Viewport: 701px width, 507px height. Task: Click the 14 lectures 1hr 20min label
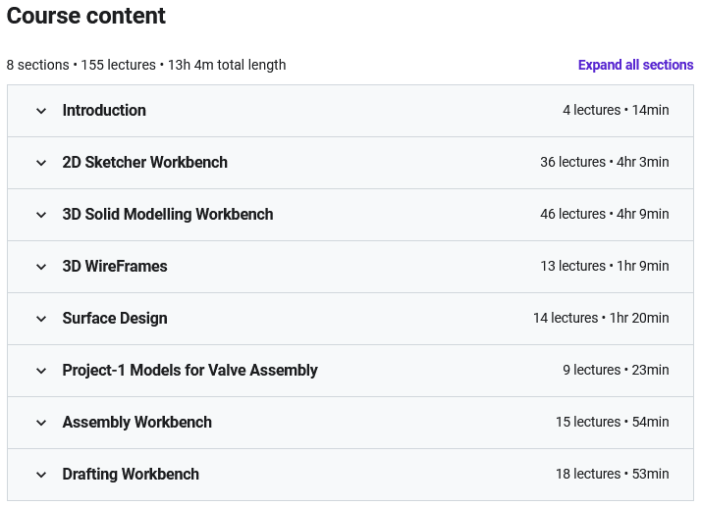click(x=601, y=318)
